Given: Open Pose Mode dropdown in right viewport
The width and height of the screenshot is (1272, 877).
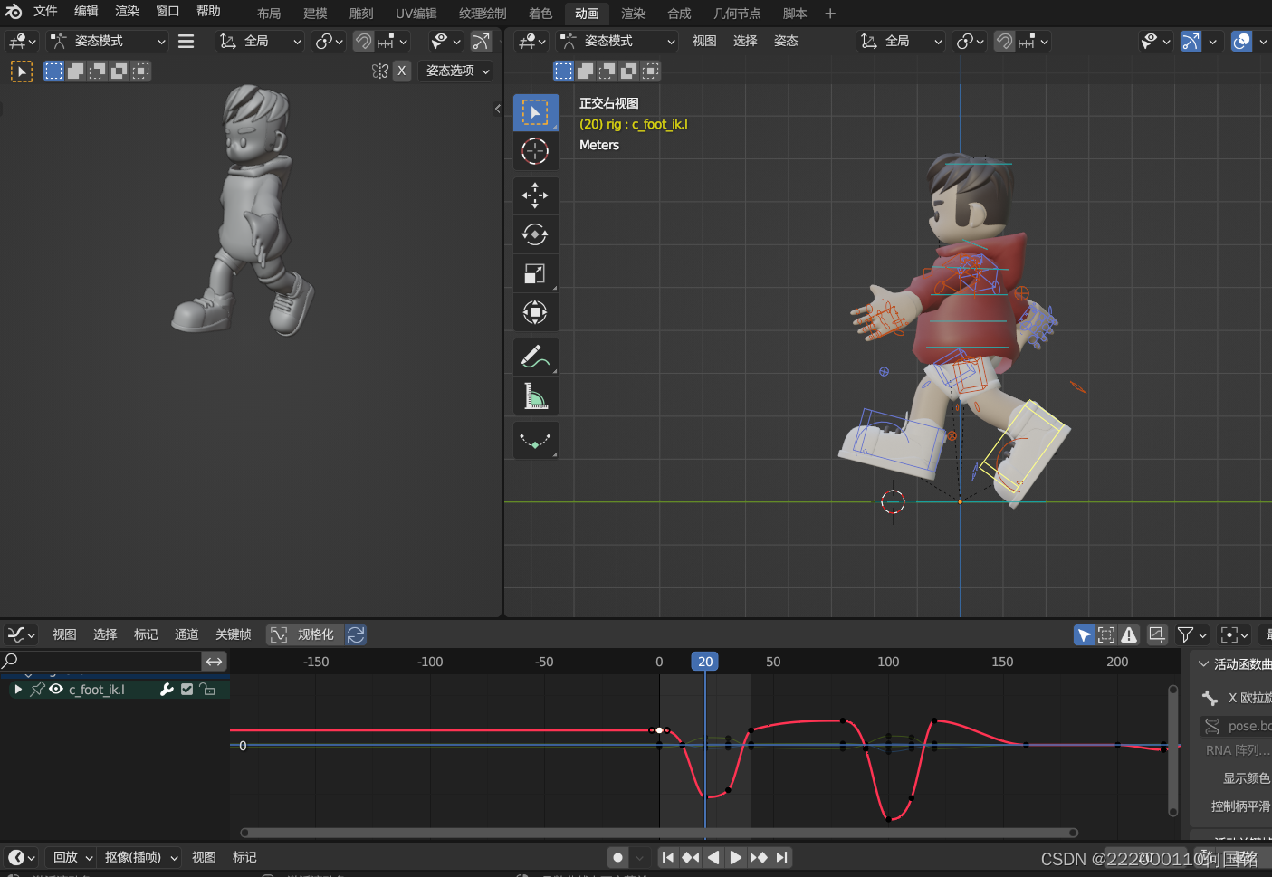Looking at the screenshot, I should (x=617, y=41).
